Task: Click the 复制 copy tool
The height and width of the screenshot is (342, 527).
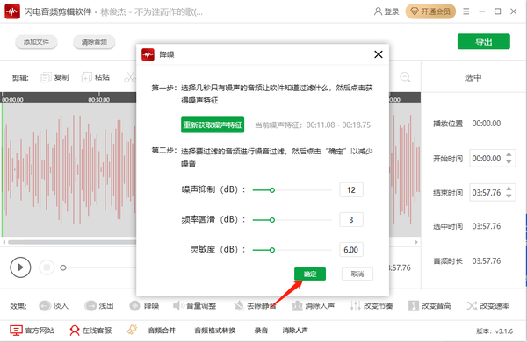Action: click(x=54, y=77)
